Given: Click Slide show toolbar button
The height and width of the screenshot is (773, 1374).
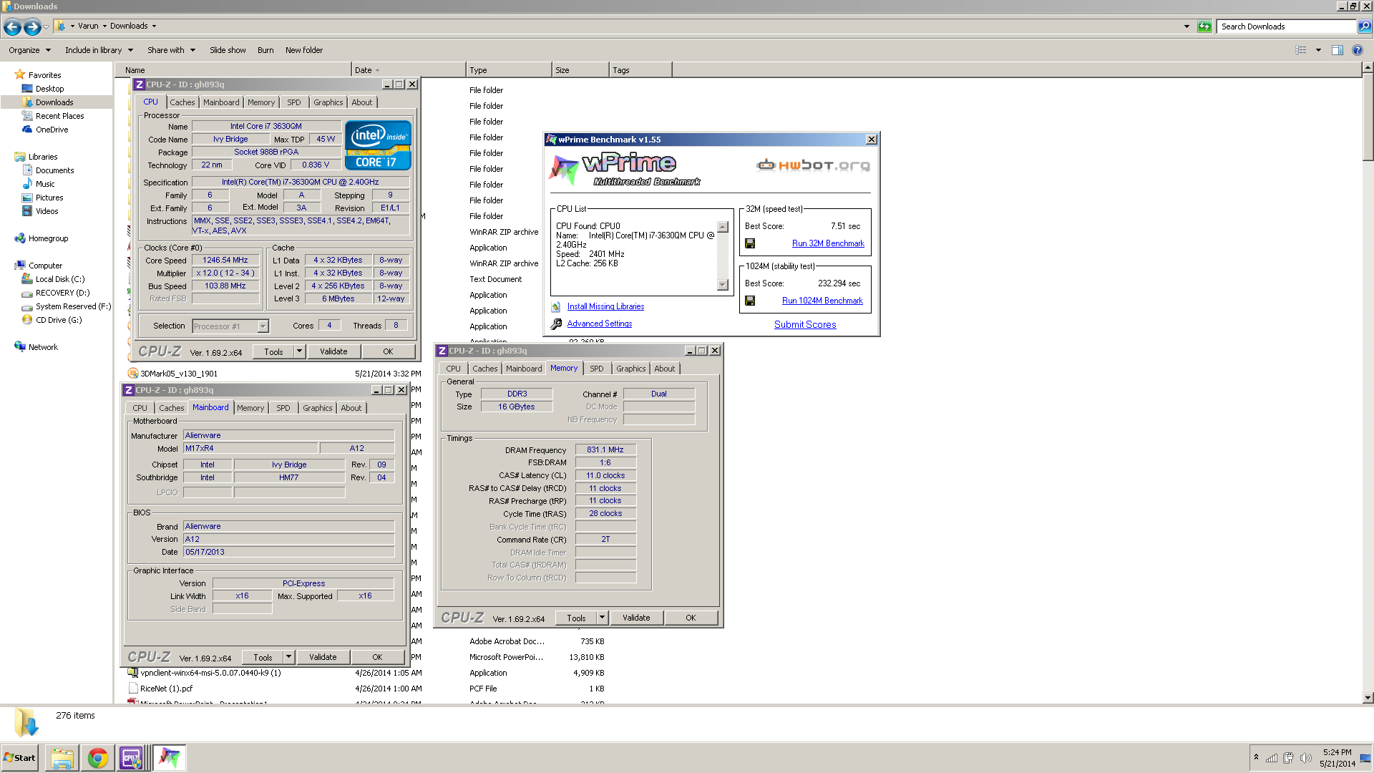Looking at the screenshot, I should (x=227, y=50).
